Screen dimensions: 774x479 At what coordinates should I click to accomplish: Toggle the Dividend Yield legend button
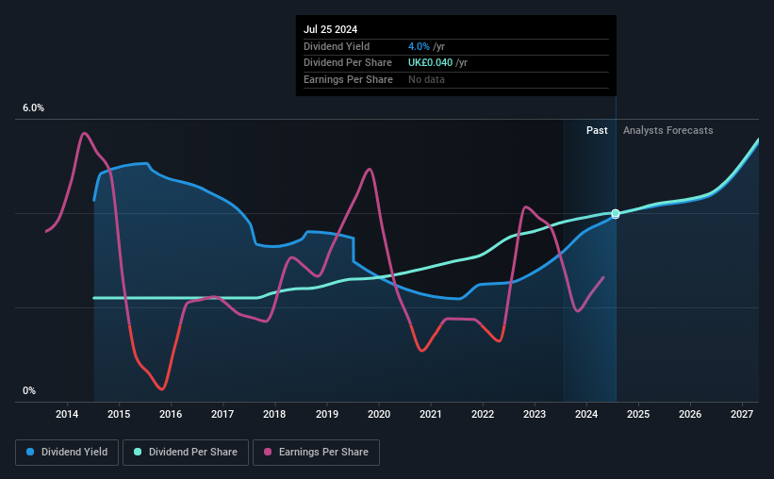(x=67, y=453)
